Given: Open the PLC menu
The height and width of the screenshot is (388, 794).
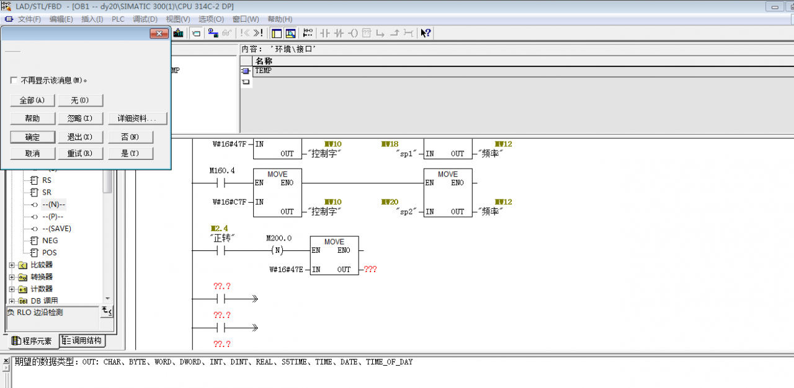Looking at the screenshot, I should tap(118, 19).
